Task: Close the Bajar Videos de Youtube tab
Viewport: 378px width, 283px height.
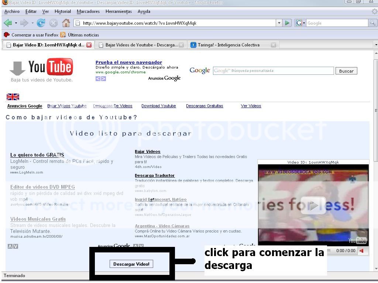Action: 181,45
